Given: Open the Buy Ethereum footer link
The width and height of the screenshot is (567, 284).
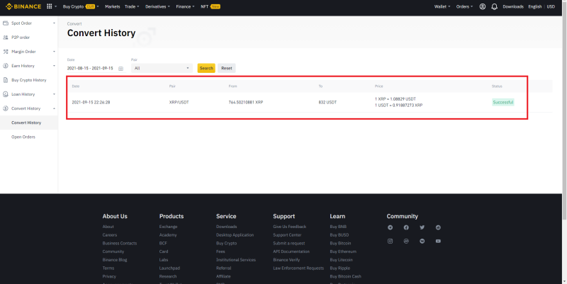Looking at the screenshot, I should click(343, 251).
